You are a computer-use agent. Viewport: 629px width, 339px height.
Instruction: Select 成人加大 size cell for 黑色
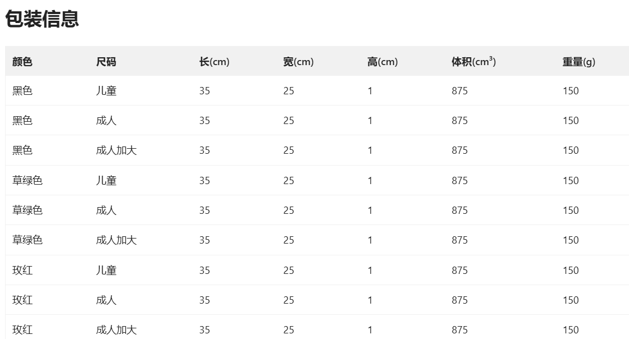coord(116,150)
